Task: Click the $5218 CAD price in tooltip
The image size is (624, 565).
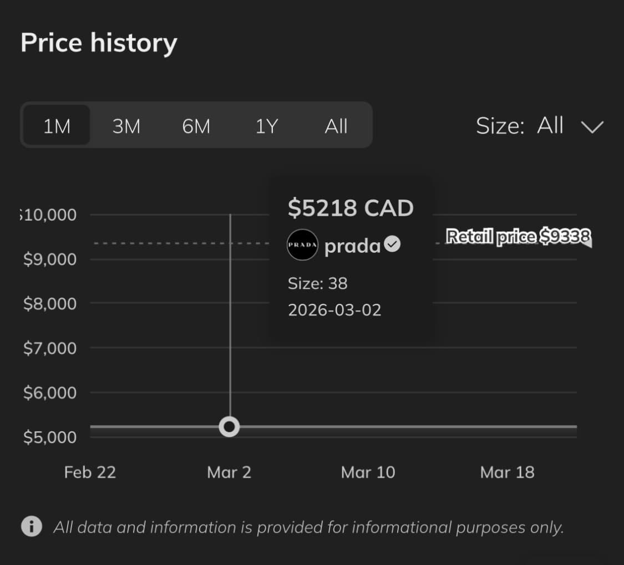Action: [x=351, y=208]
